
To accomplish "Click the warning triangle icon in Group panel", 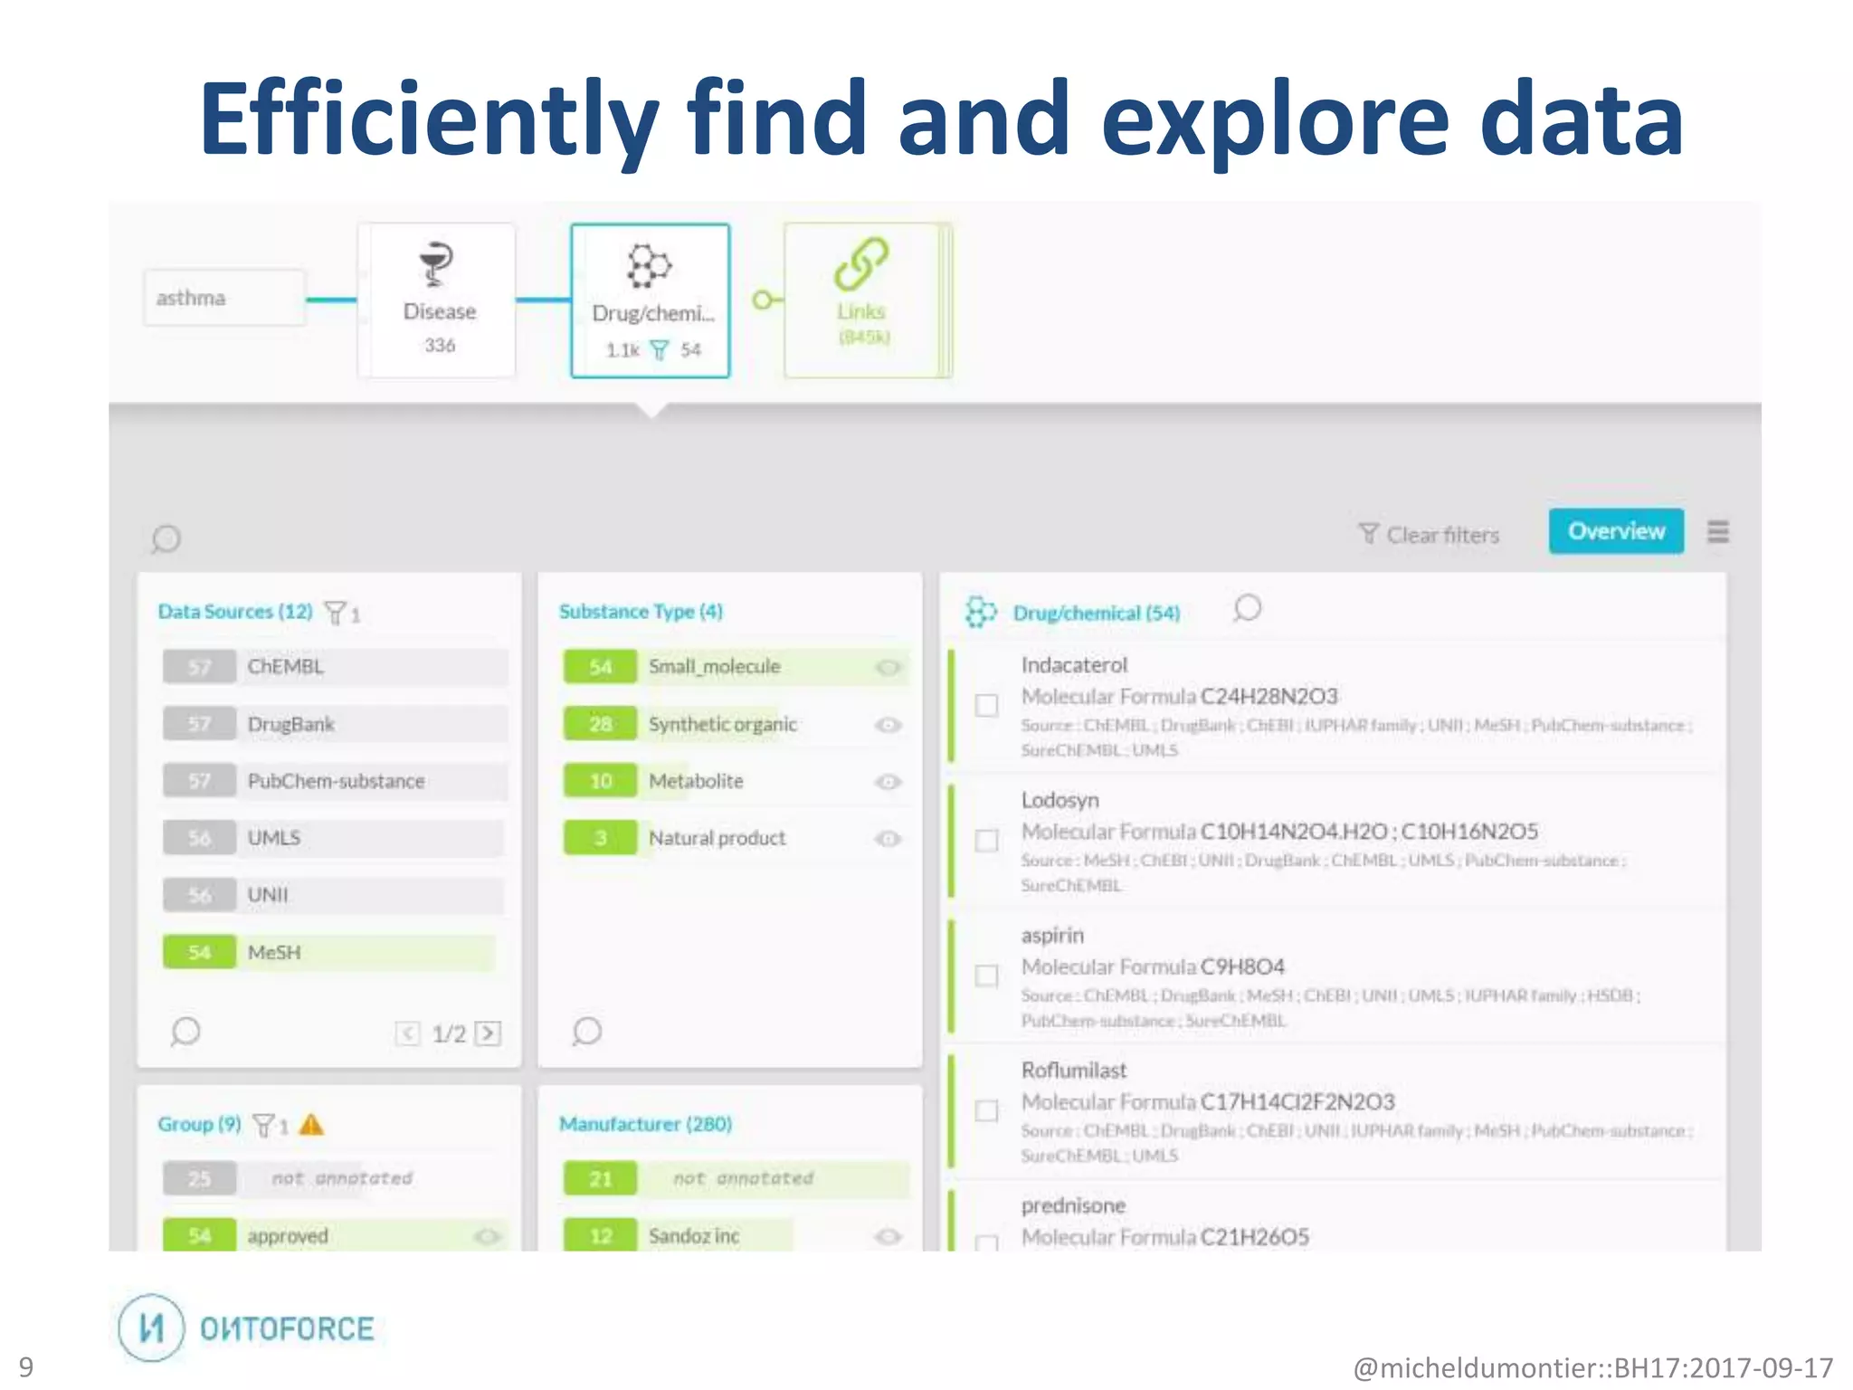I will tap(311, 1125).
